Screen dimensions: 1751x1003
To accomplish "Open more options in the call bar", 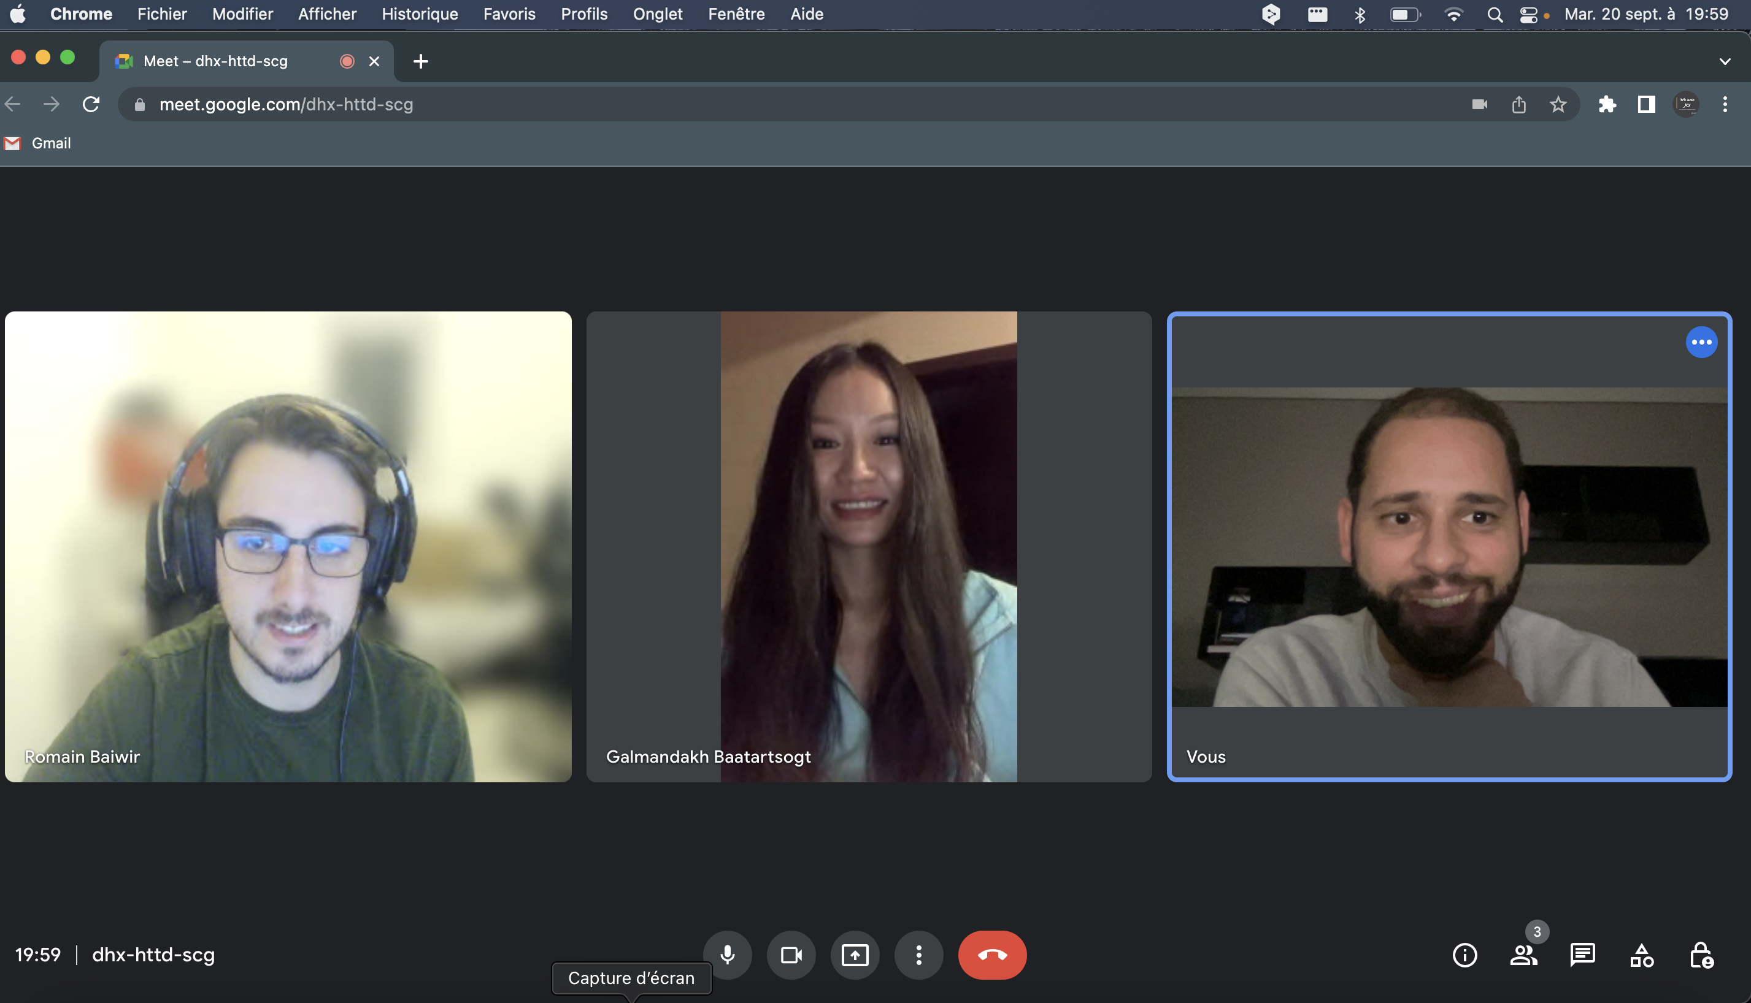I will pos(918,955).
